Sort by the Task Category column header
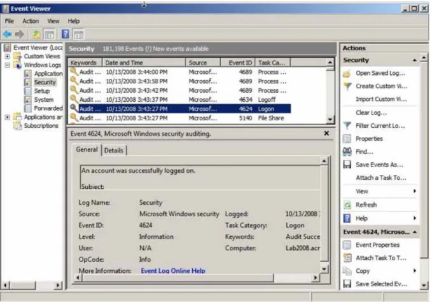The width and height of the screenshot is (432, 302). pyautogui.click(x=273, y=62)
